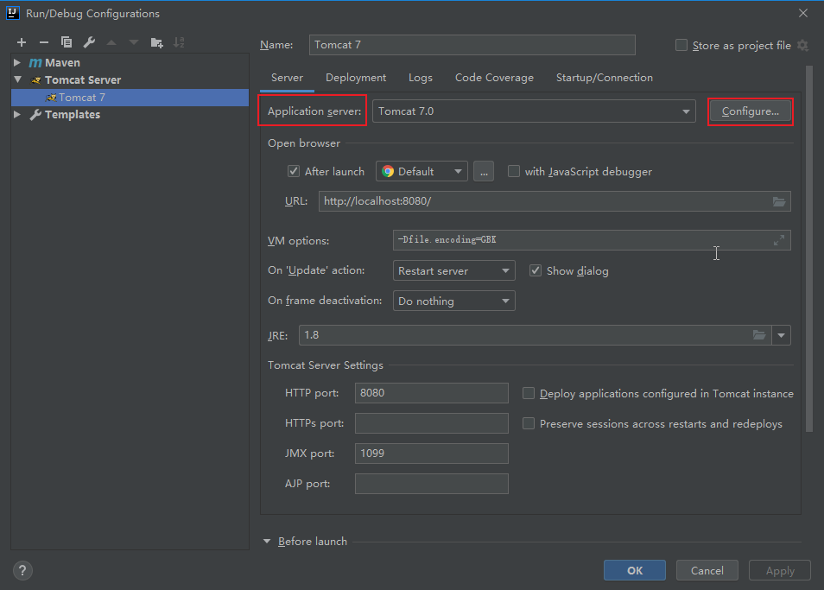Switch to the Deployment tab
The image size is (824, 590).
point(356,78)
